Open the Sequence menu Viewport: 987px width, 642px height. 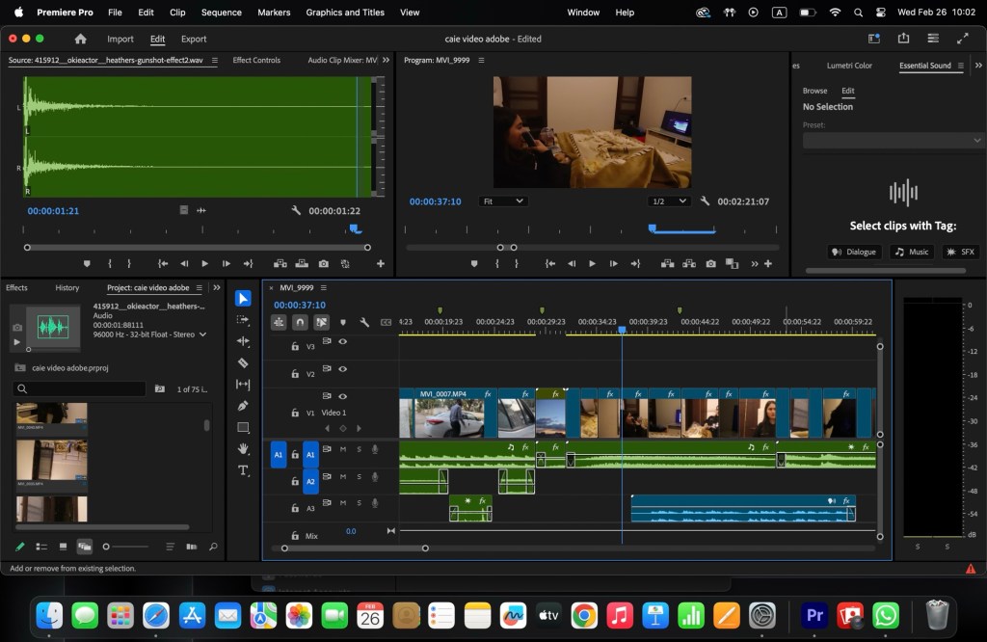[x=221, y=13]
